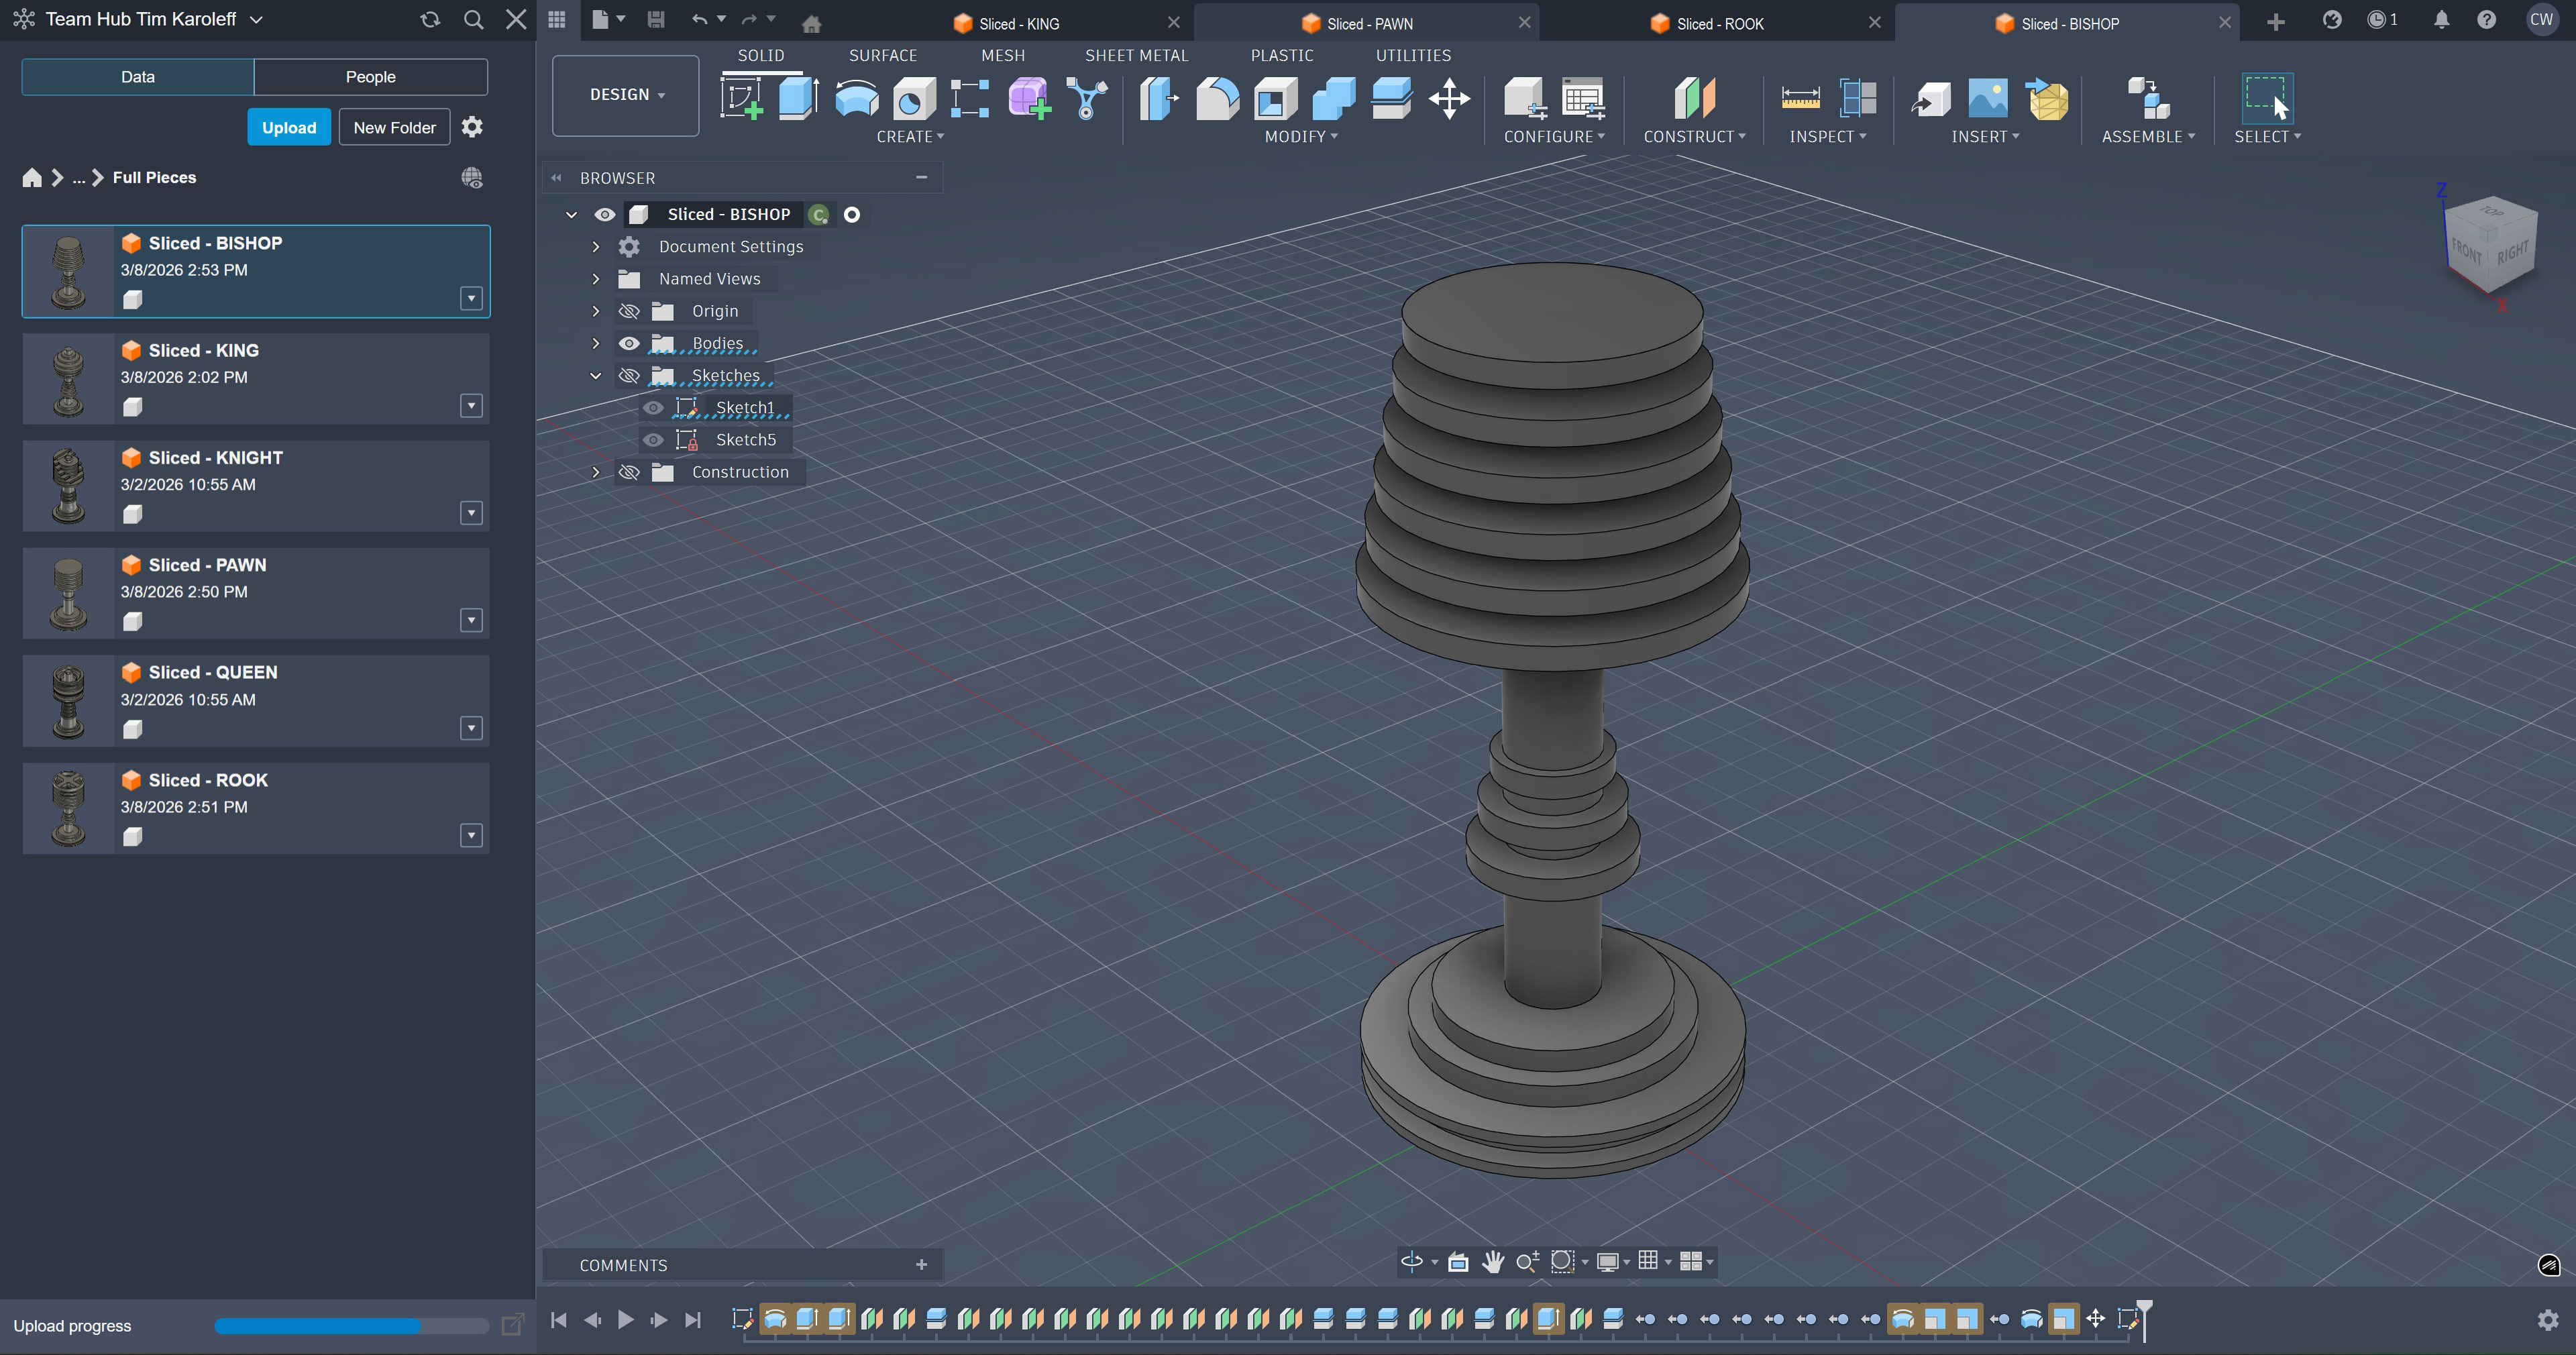2576x1355 pixels.
Task: Click the New Folder button
Action: (x=394, y=128)
